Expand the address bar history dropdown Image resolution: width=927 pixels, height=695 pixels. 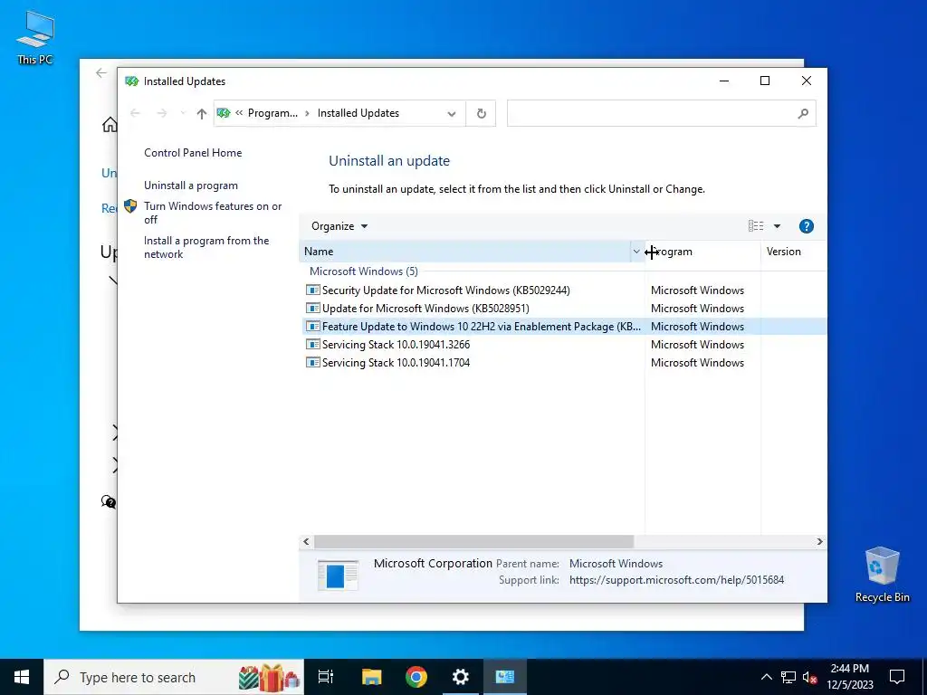(x=452, y=113)
